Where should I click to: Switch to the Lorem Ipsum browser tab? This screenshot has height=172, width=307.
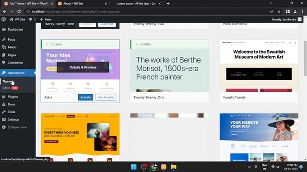point(136,3)
